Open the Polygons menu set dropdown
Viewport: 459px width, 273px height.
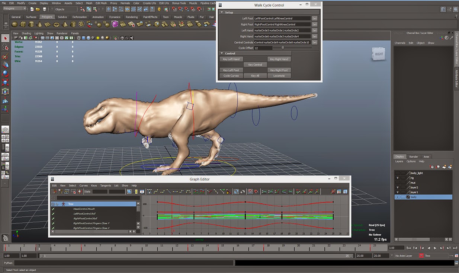tap(15, 9)
